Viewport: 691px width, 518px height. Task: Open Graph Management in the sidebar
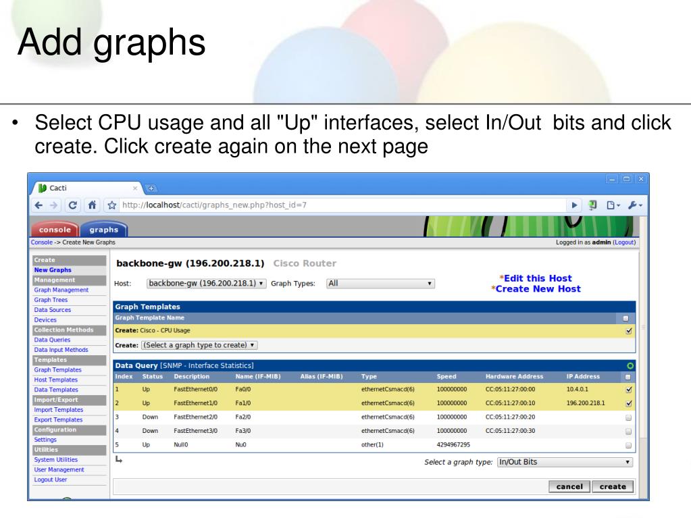coord(61,290)
